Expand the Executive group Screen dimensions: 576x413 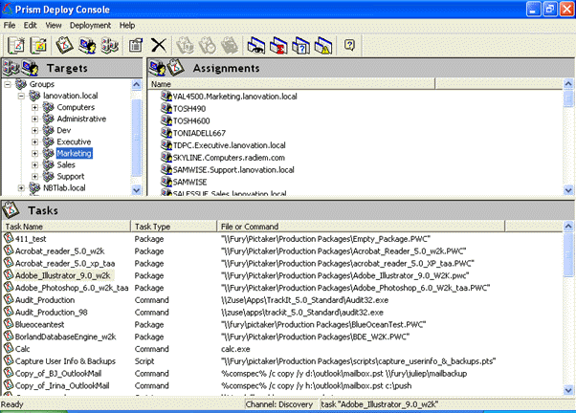[34, 142]
